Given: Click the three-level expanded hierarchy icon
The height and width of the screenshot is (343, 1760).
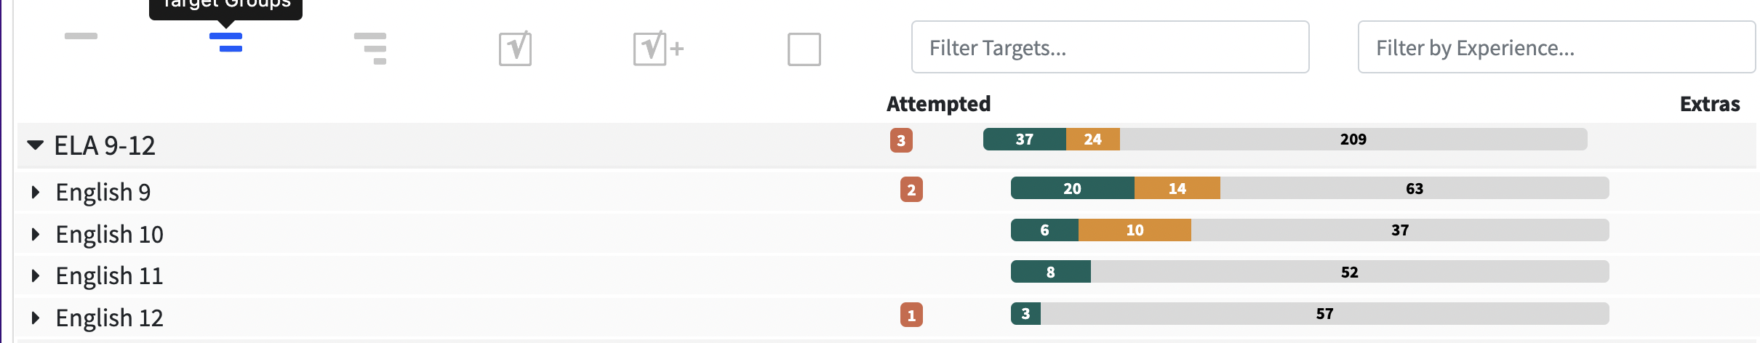Looking at the screenshot, I should [370, 49].
